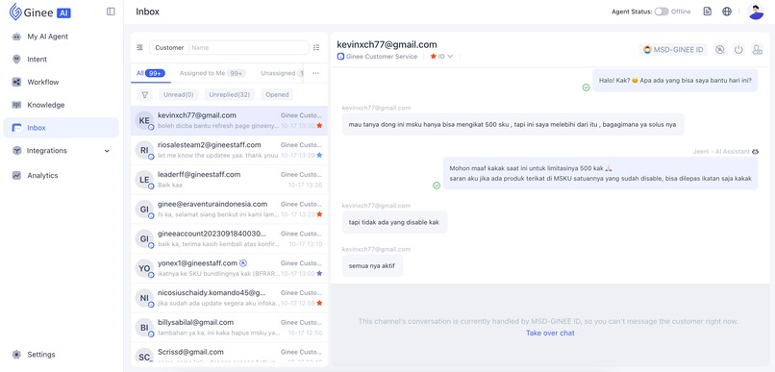Open yonex1@gineestaff.com conversation
Screen dimensions: 775x372
229,268
